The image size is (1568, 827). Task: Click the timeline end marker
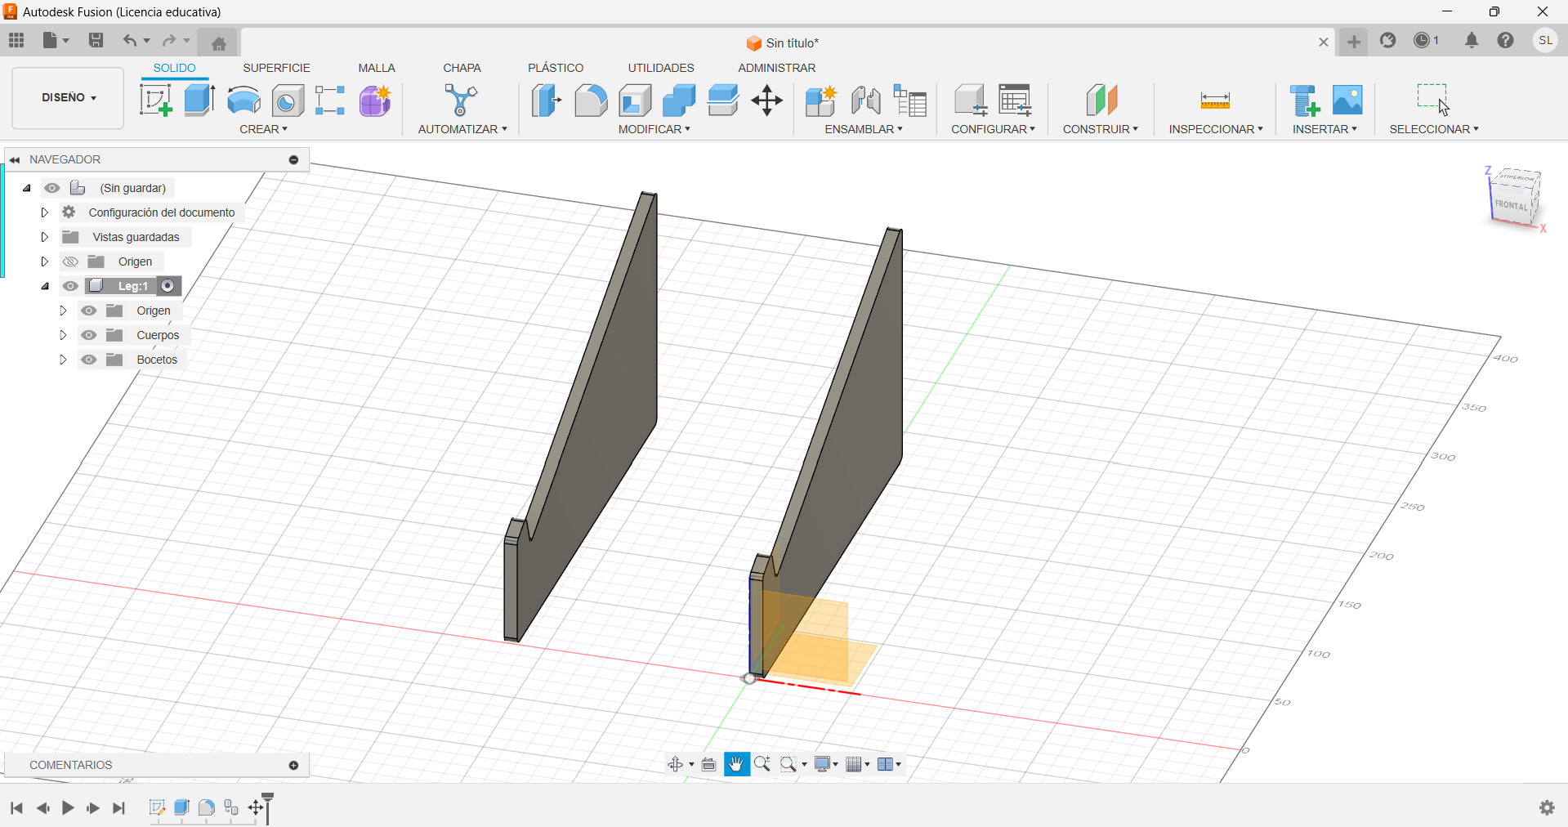(x=268, y=807)
